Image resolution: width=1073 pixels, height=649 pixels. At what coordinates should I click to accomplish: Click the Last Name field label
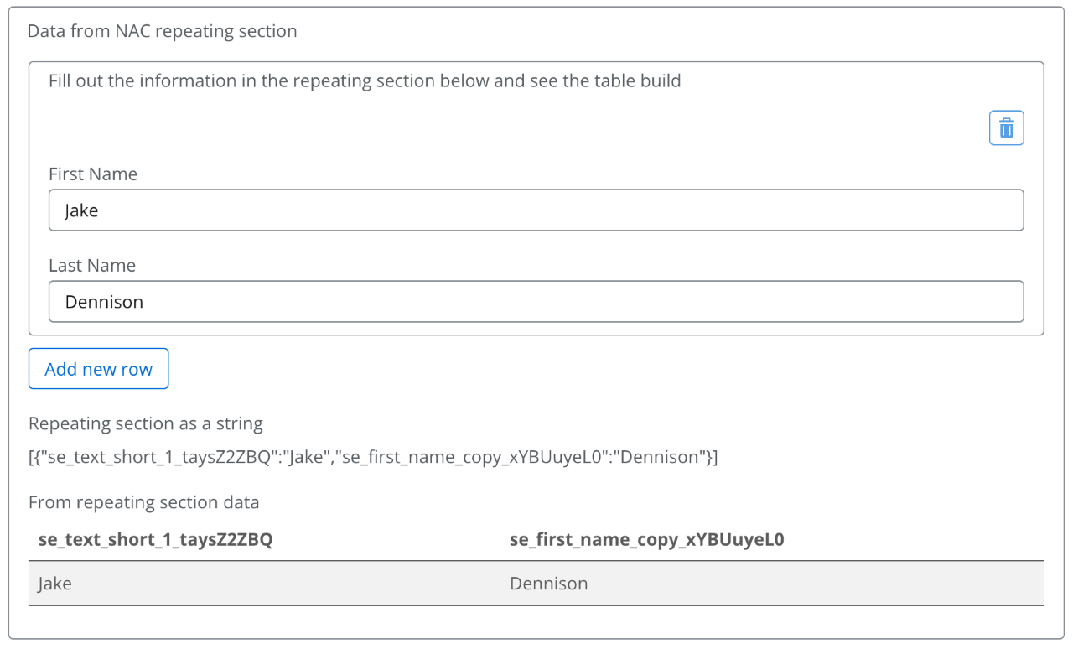pyautogui.click(x=92, y=266)
